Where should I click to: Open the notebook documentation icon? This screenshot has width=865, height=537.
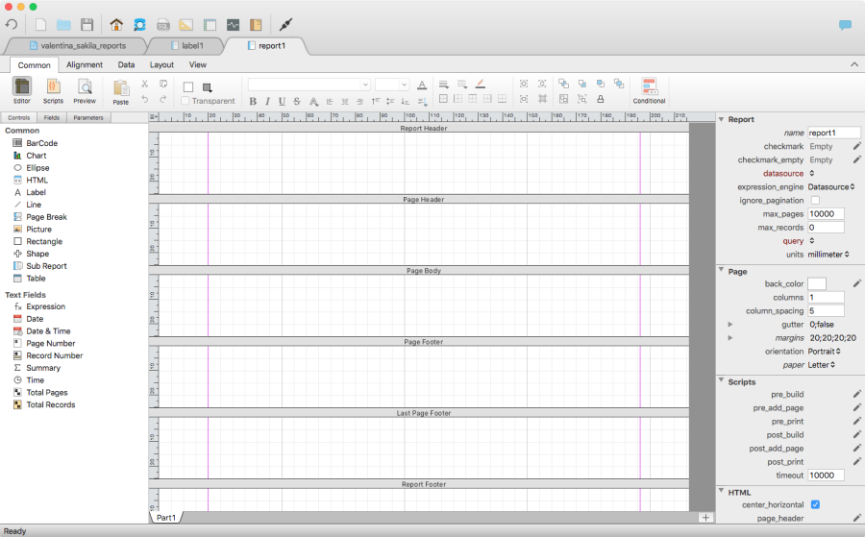click(256, 25)
